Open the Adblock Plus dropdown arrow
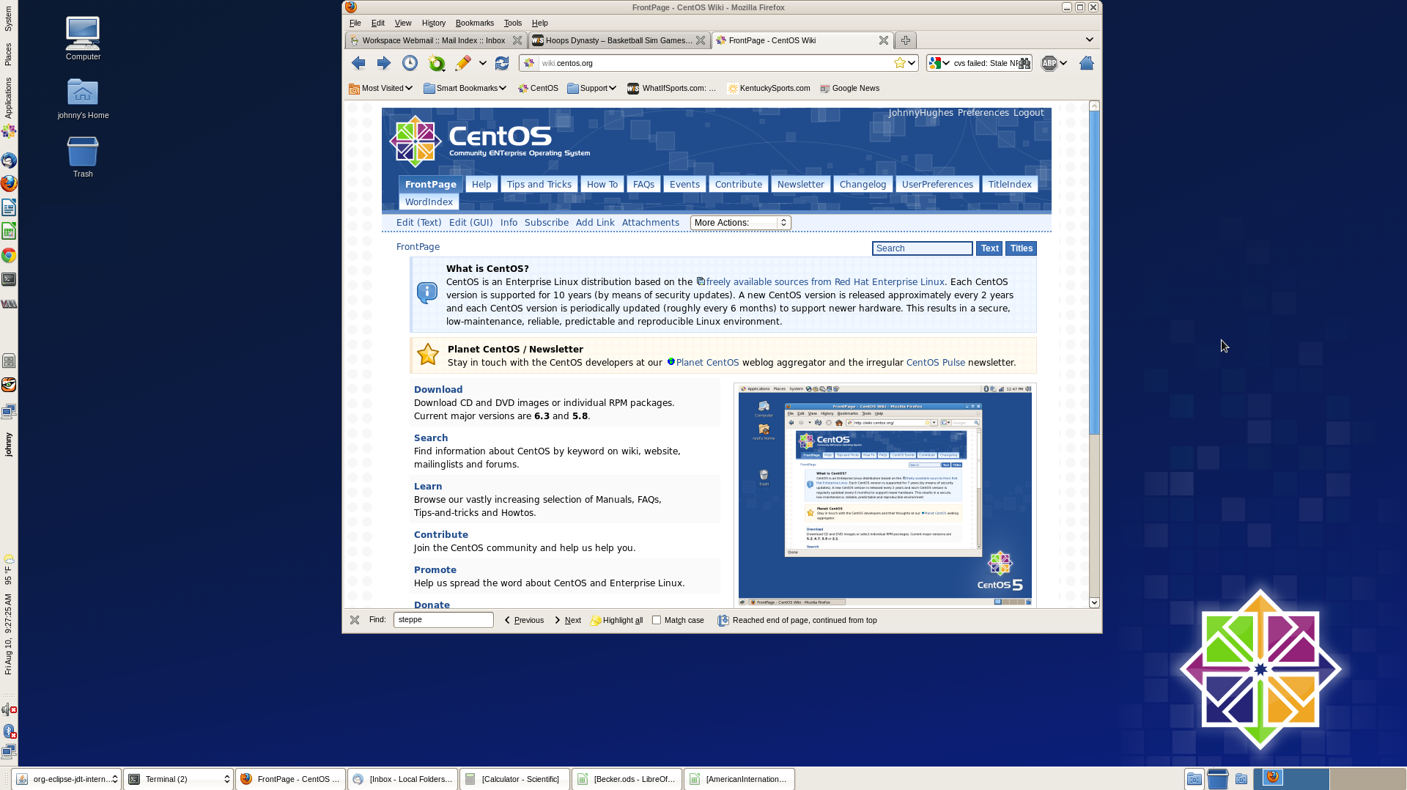This screenshot has width=1407, height=790. [x=1063, y=63]
